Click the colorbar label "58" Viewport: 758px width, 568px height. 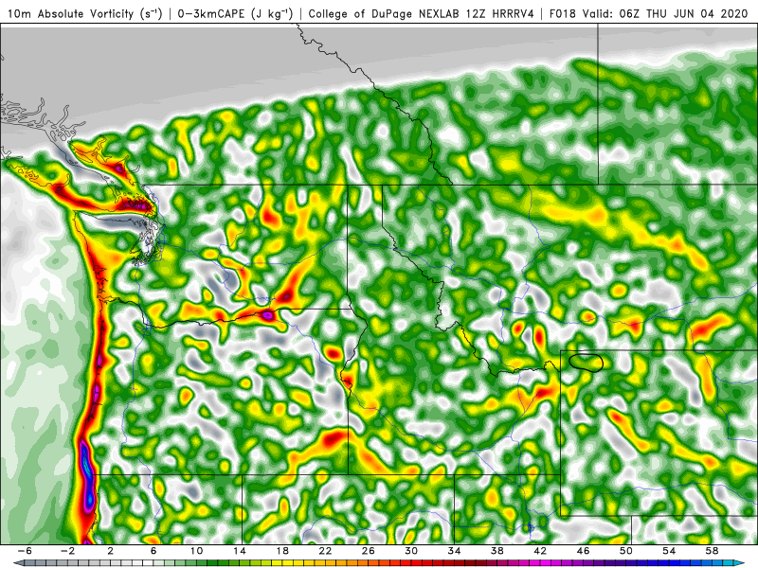[713, 551]
